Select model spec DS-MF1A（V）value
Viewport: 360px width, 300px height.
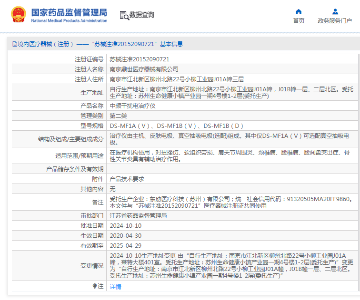click(x=130, y=126)
